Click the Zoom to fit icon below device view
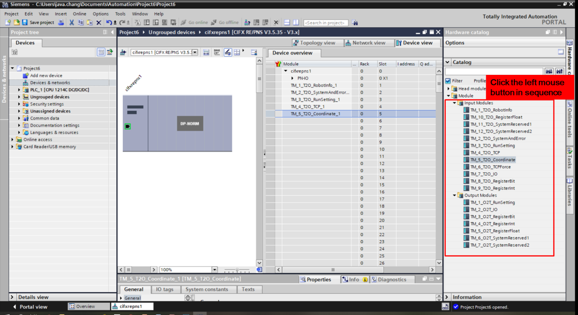Screen dimensions: 578x315 click(x=259, y=270)
